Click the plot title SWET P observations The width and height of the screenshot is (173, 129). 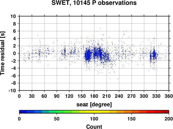(94, 3)
